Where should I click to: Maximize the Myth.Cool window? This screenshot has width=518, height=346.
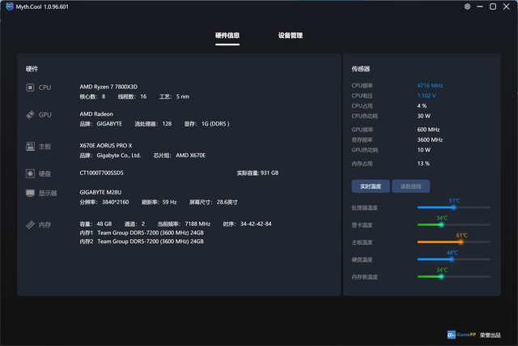[x=493, y=6]
